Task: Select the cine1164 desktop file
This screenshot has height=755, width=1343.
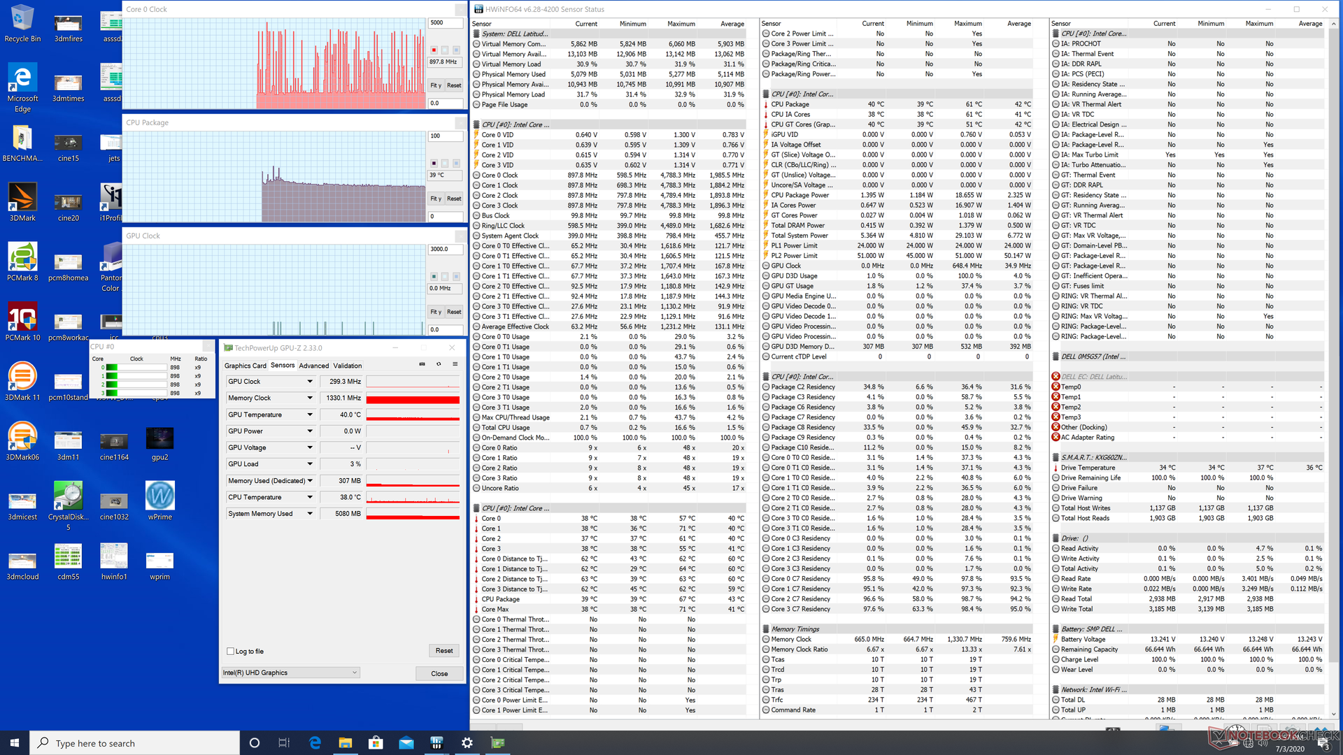Action: (114, 445)
